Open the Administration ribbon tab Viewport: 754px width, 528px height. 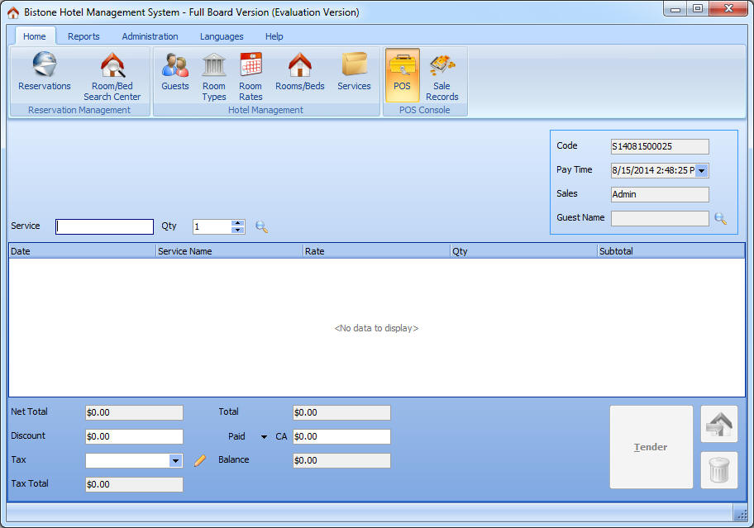[x=150, y=36]
